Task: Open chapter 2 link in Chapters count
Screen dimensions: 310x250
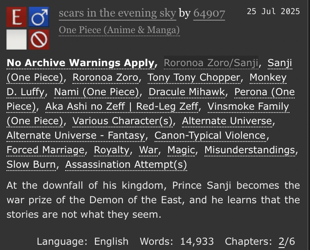Action: pyautogui.click(x=281, y=242)
